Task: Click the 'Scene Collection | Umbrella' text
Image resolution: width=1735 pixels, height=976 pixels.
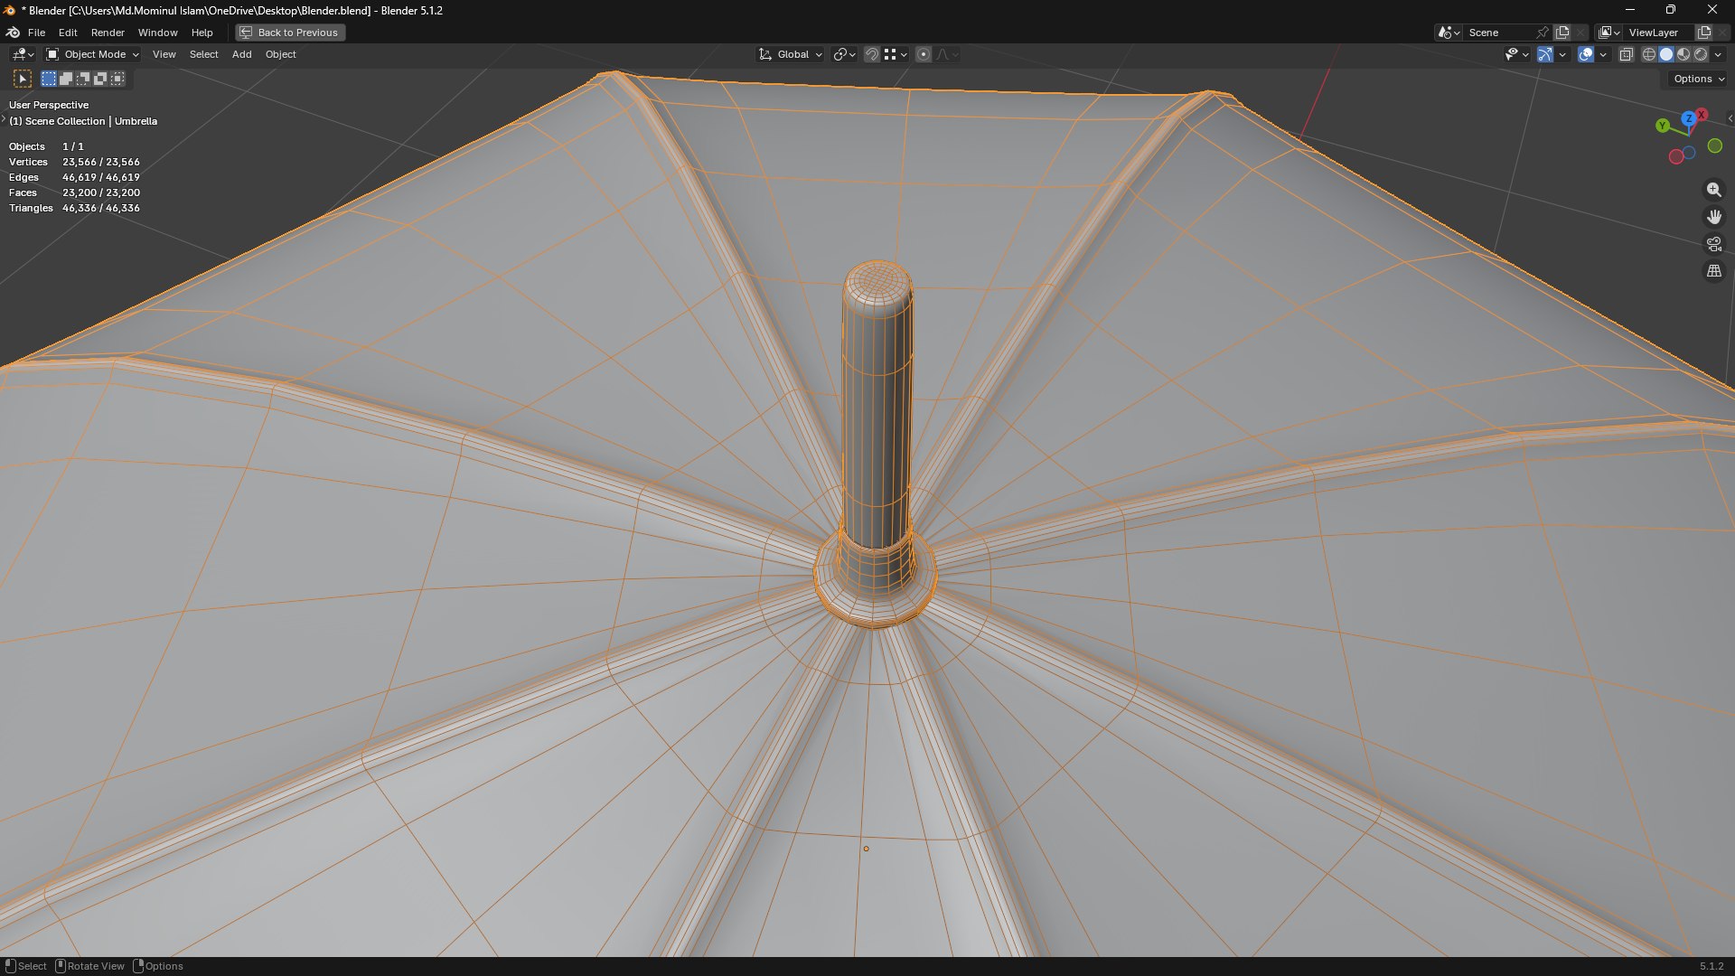Action: (91, 121)
